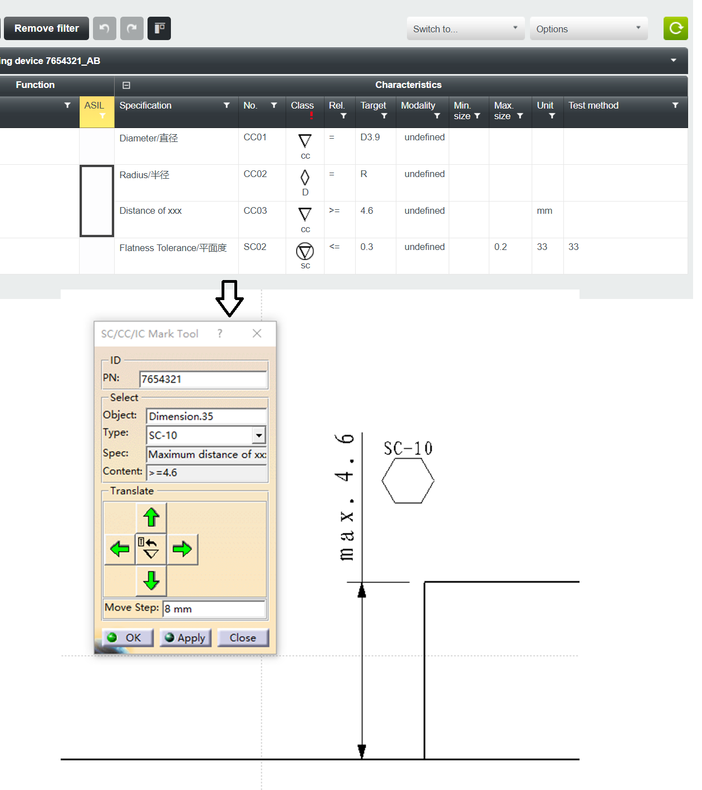Click the undo arrow icon in toolbar
Viewport: 702px width, 790px height.
[104, 28]
